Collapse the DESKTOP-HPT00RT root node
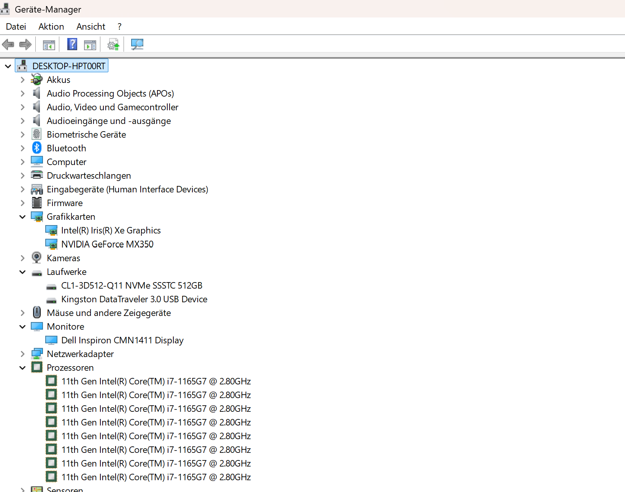625x492 pixels. 8,66
